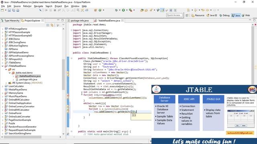Screen dimensions: 257x144
Task: Switch to the Web perspective
Action: pyautogui.click(x=246, y=15)
